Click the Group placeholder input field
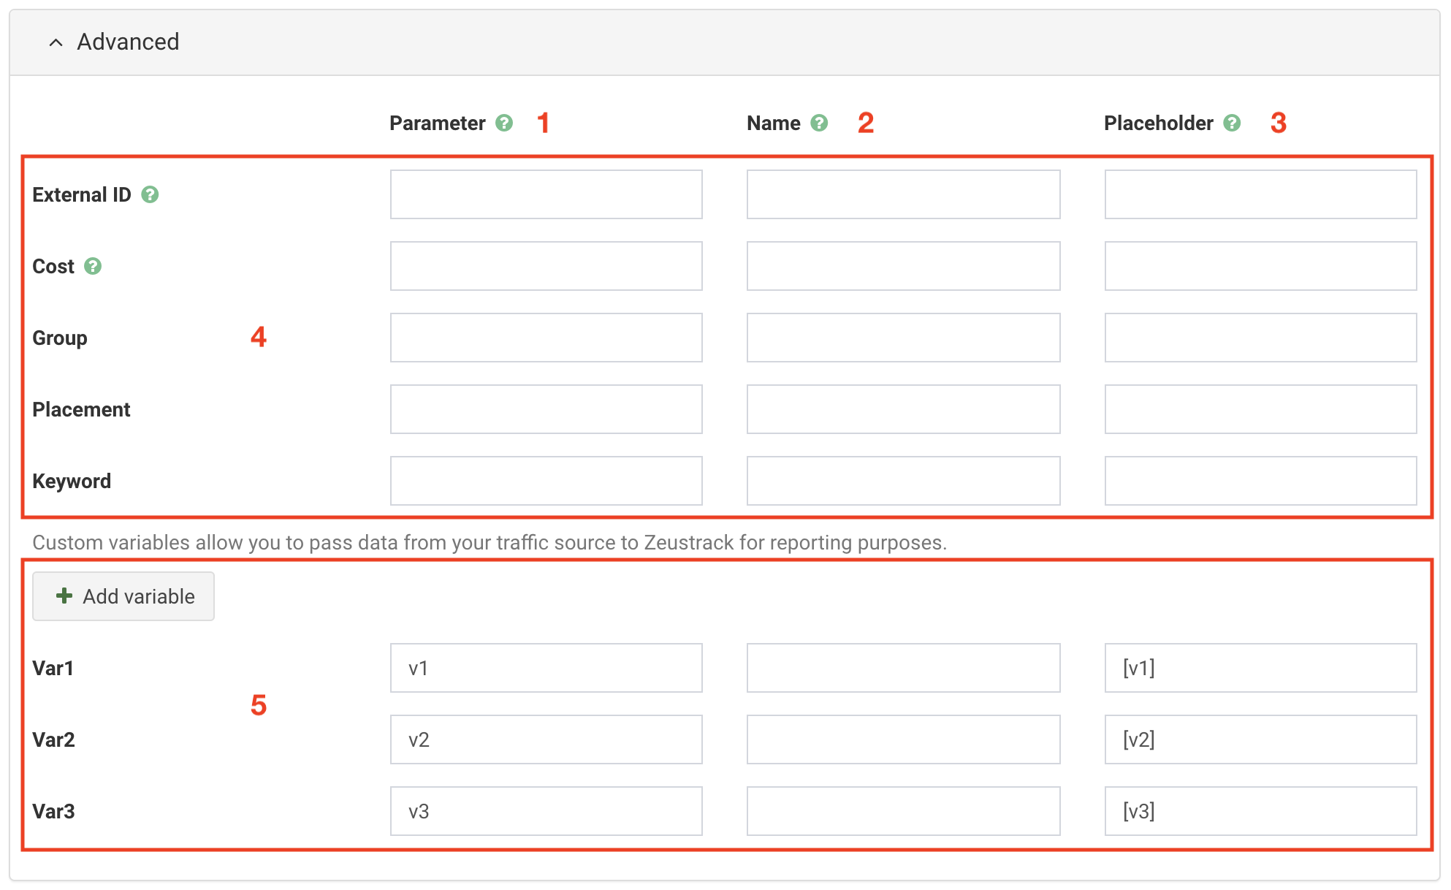The image size is (1451, 890). click(x=1260, y=338)
